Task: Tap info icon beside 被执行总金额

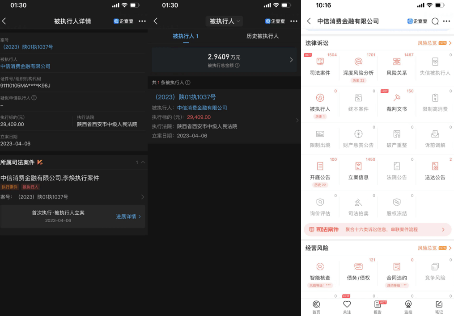Action: [x=238, y=65]
